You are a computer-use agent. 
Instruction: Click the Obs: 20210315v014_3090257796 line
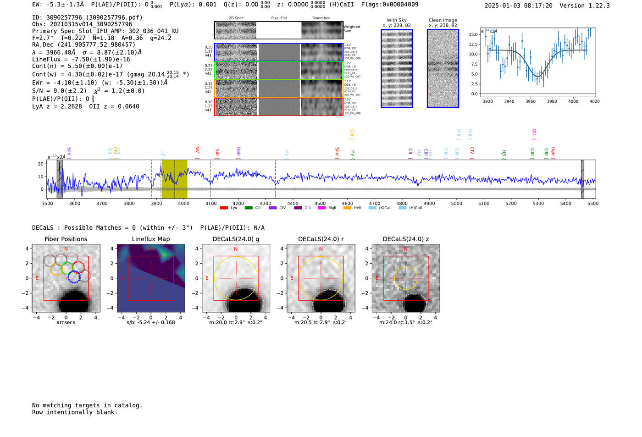(82, 24)
